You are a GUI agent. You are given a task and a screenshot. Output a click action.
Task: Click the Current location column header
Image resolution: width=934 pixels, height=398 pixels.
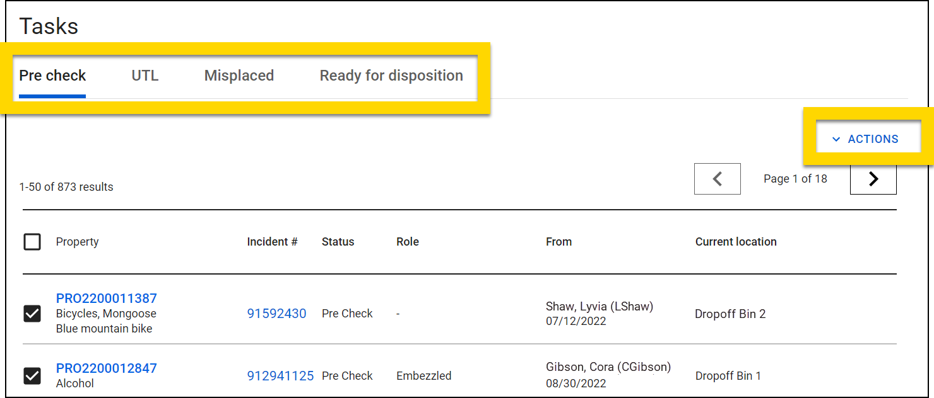(735, 242)
